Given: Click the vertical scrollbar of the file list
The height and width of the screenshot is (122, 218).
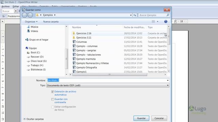Looking at the screenshot, I should 169,36.
